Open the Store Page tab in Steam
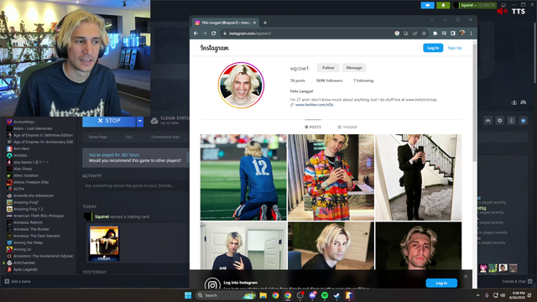The image size is (537, 302). pos(97,137)
